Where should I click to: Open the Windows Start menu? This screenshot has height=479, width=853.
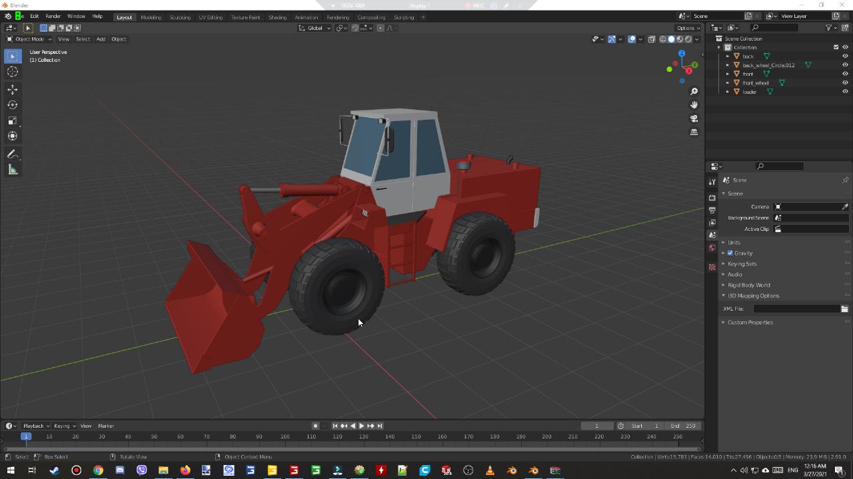click(10, 470)
